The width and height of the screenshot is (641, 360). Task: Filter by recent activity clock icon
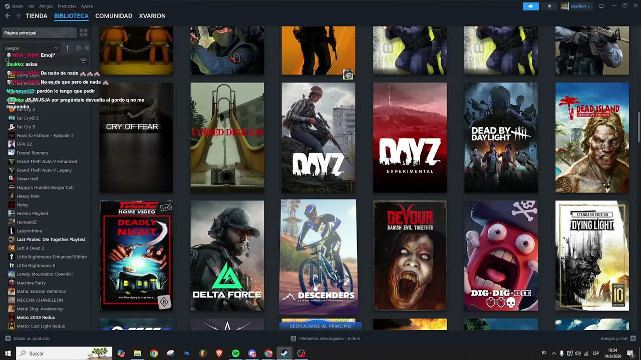pos(78,48)
